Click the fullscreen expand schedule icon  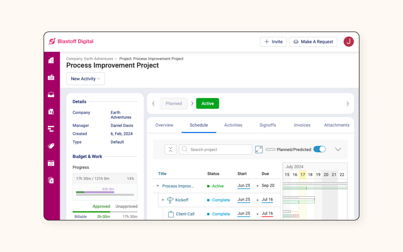[x=259, y=149]
